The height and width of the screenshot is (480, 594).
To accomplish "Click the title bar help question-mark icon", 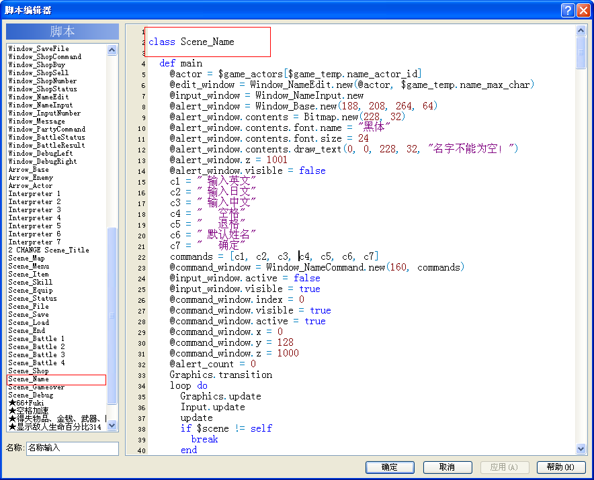I will 568,10.
